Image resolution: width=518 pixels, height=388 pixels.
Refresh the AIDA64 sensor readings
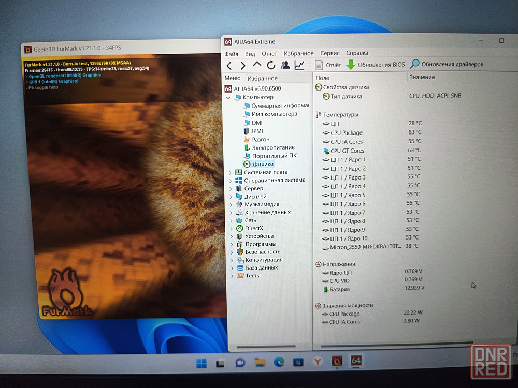pyautogui.click(x=271, y=65)
